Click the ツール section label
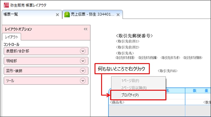The width and height of the screenshot is (211, 117). (x=10, y=80)
